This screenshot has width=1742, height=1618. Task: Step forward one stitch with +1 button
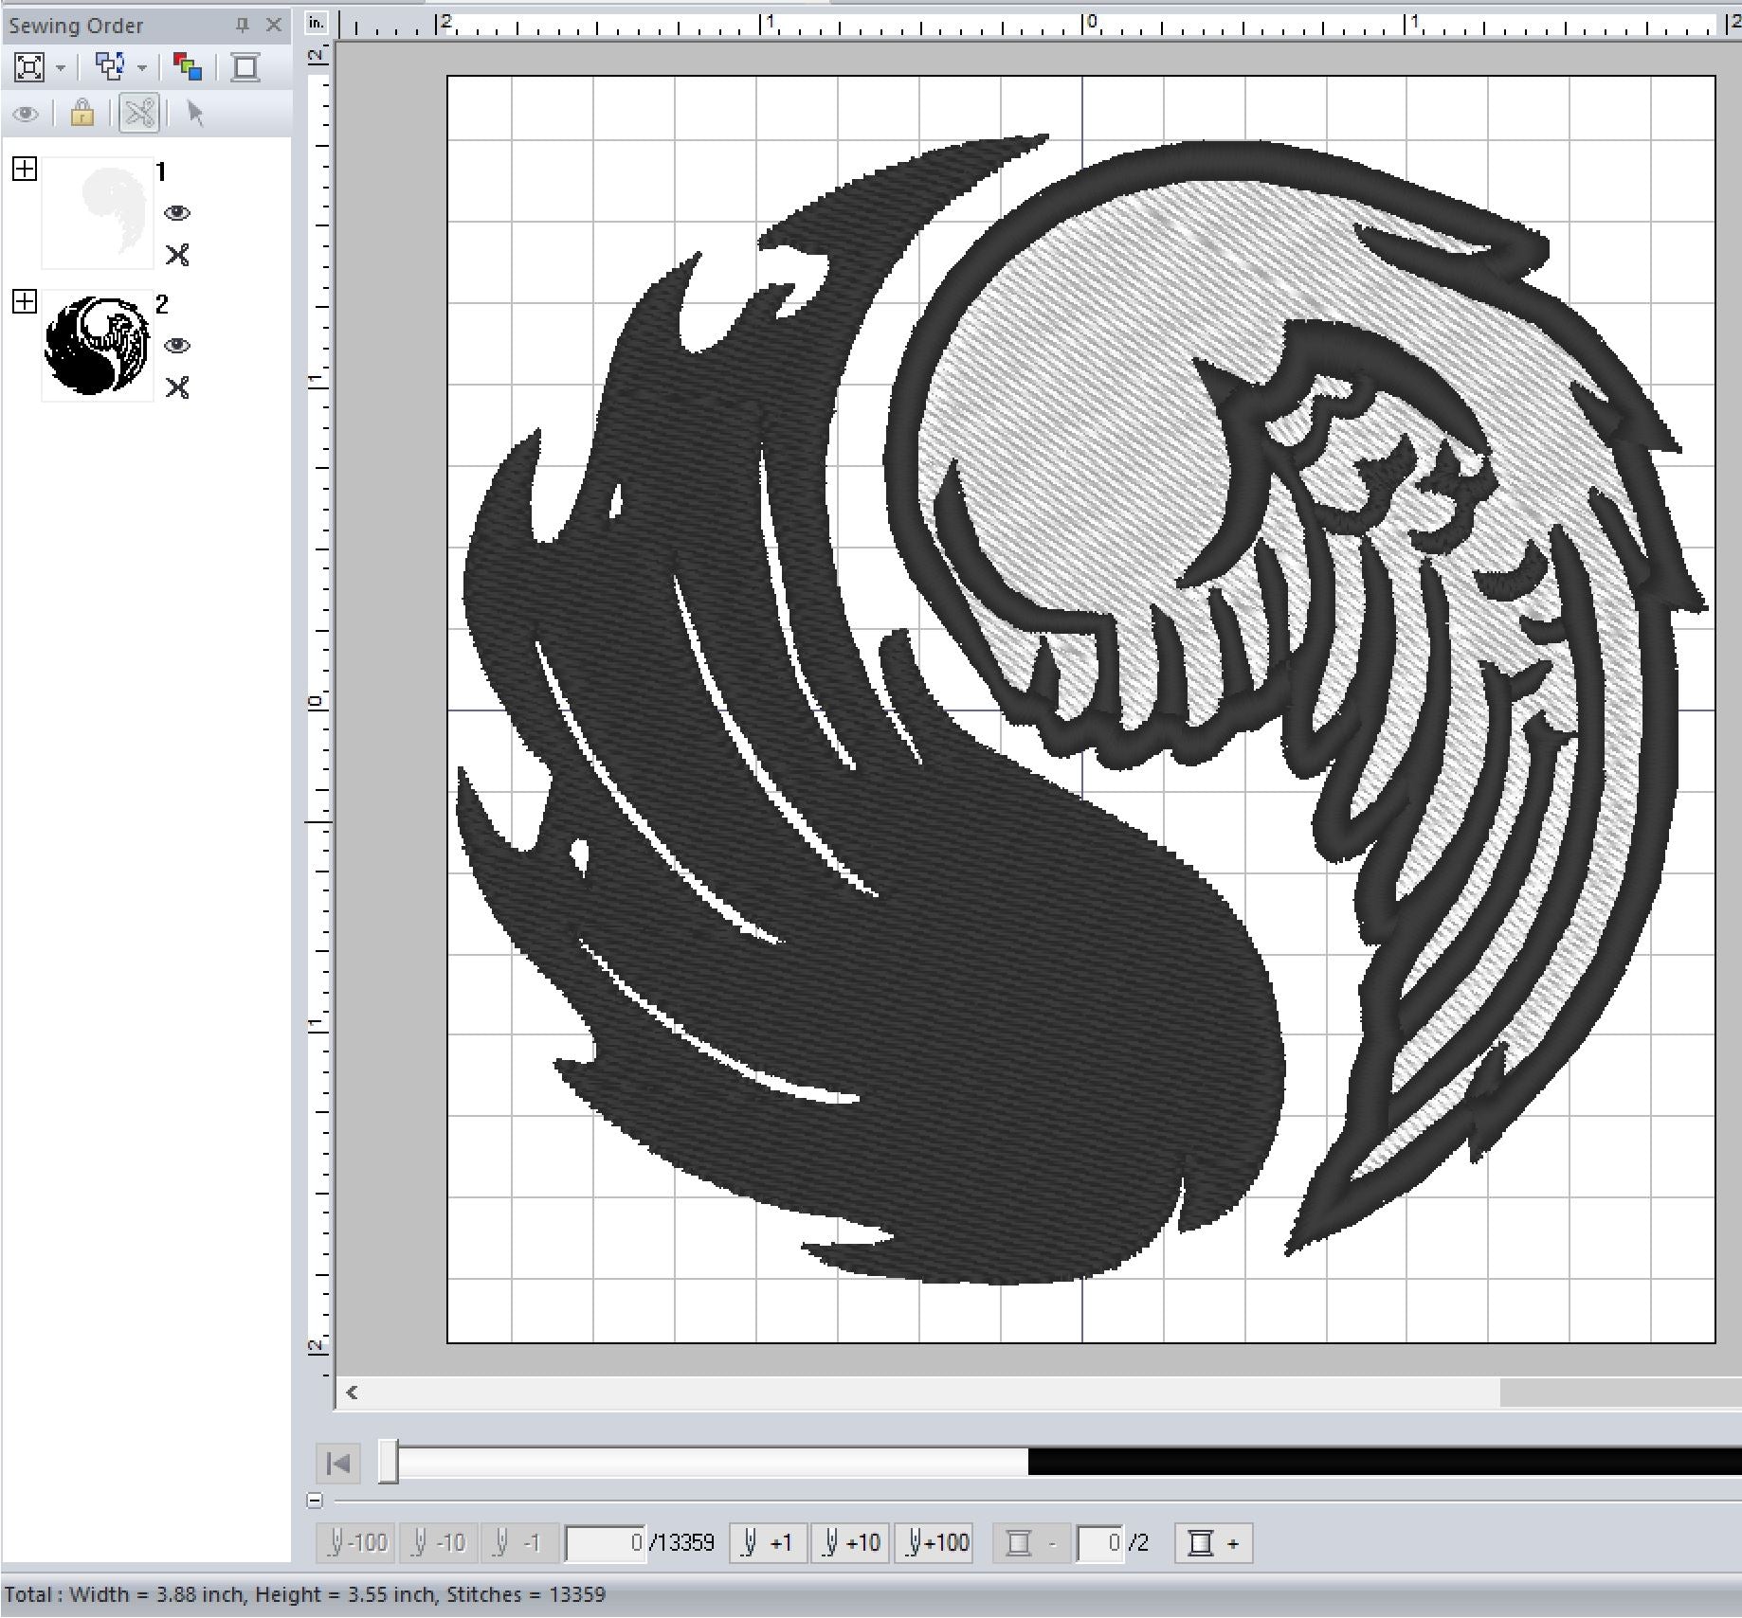(768, 1543)
